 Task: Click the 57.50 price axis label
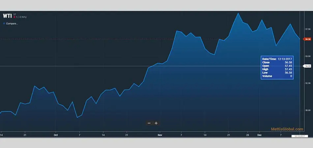[x=308, y=29]
